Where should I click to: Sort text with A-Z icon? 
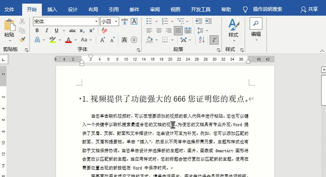(201, 40)
